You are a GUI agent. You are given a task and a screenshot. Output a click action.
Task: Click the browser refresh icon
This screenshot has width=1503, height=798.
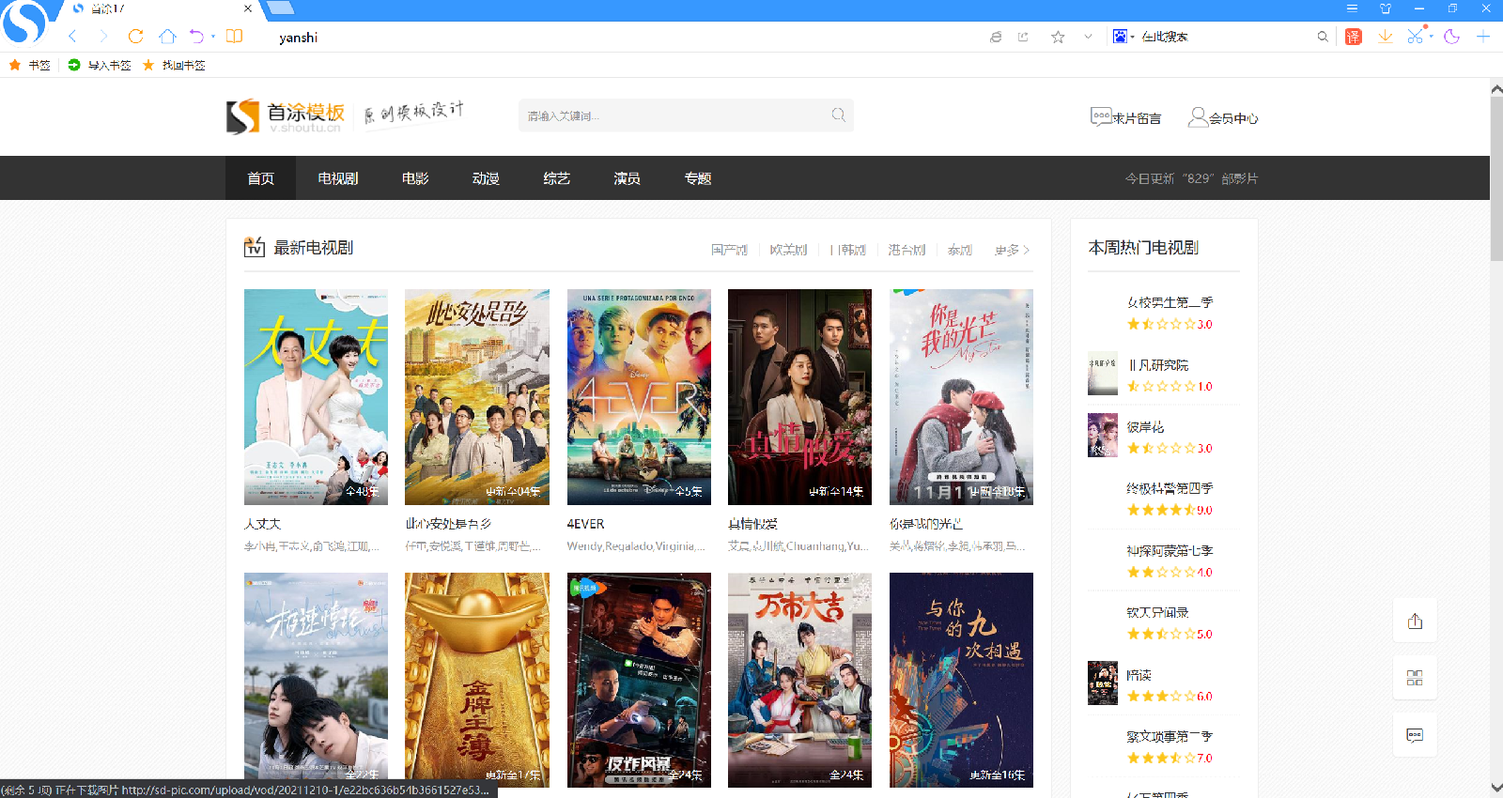coord(135,37)
